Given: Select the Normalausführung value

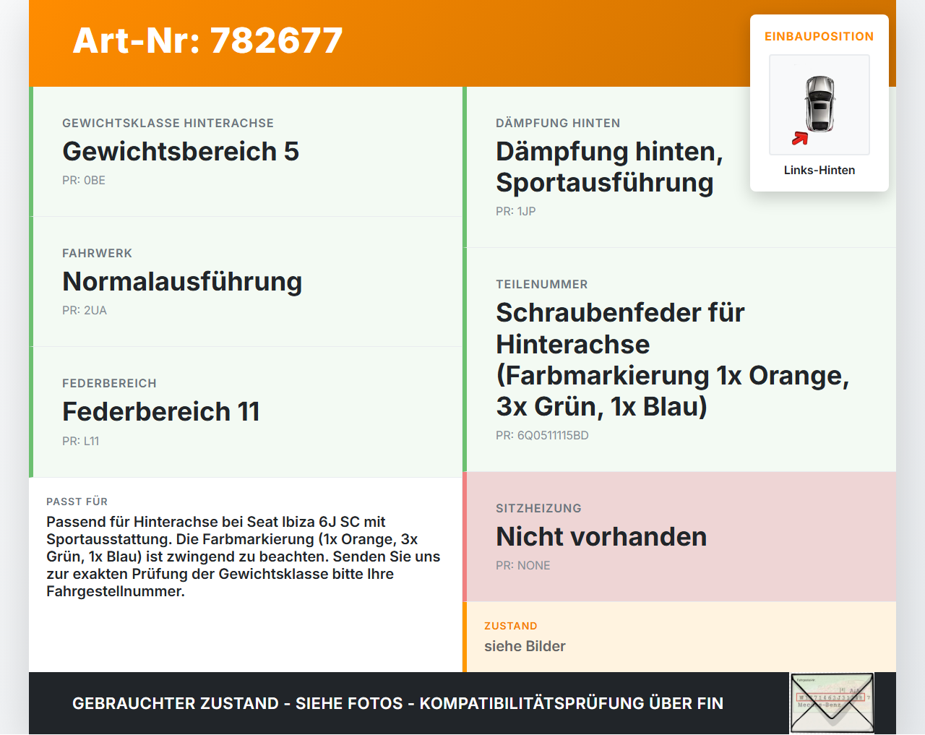Looking at the screenshot, I should click(x=182, y=282).
